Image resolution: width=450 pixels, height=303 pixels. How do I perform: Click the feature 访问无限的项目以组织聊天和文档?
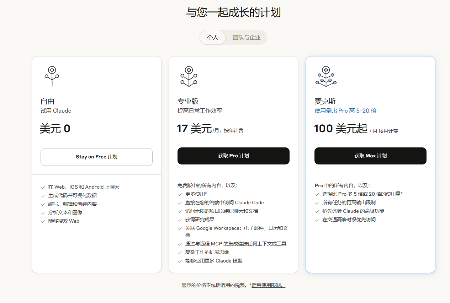[222, 211]
